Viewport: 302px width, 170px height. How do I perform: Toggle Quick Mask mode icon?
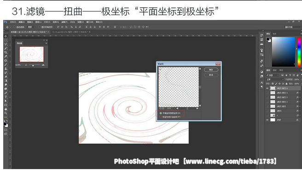click(6, 130)
